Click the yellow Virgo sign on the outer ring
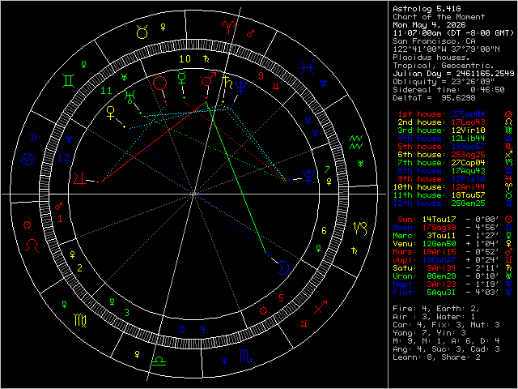The width and height of the screenshot is (518, 389). 80,320
